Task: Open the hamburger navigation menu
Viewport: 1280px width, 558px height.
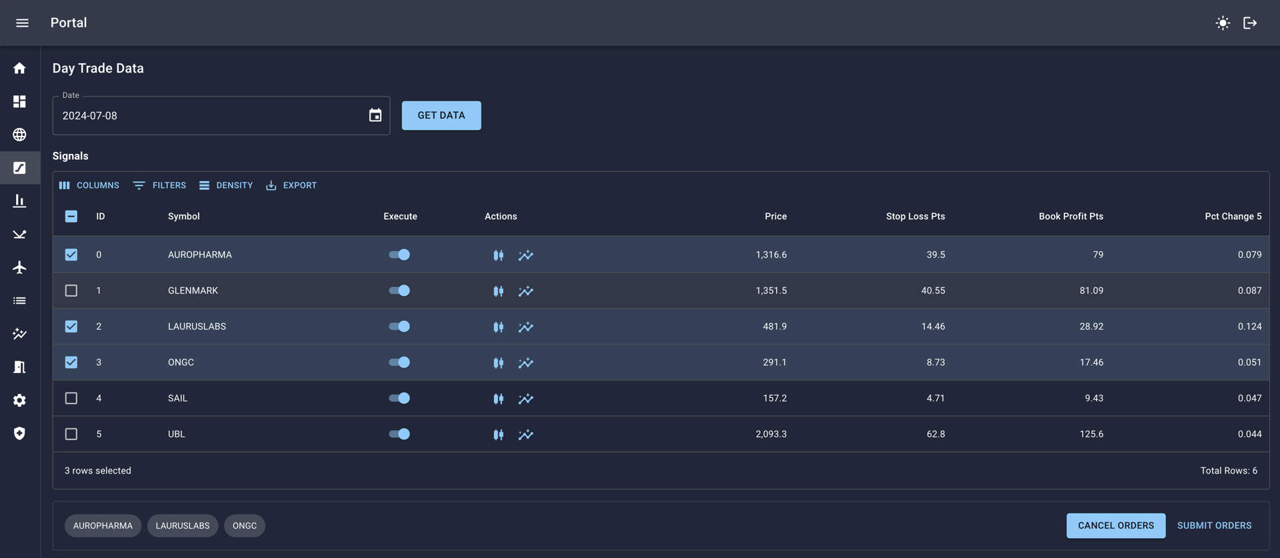Action: tap(22, 23)
